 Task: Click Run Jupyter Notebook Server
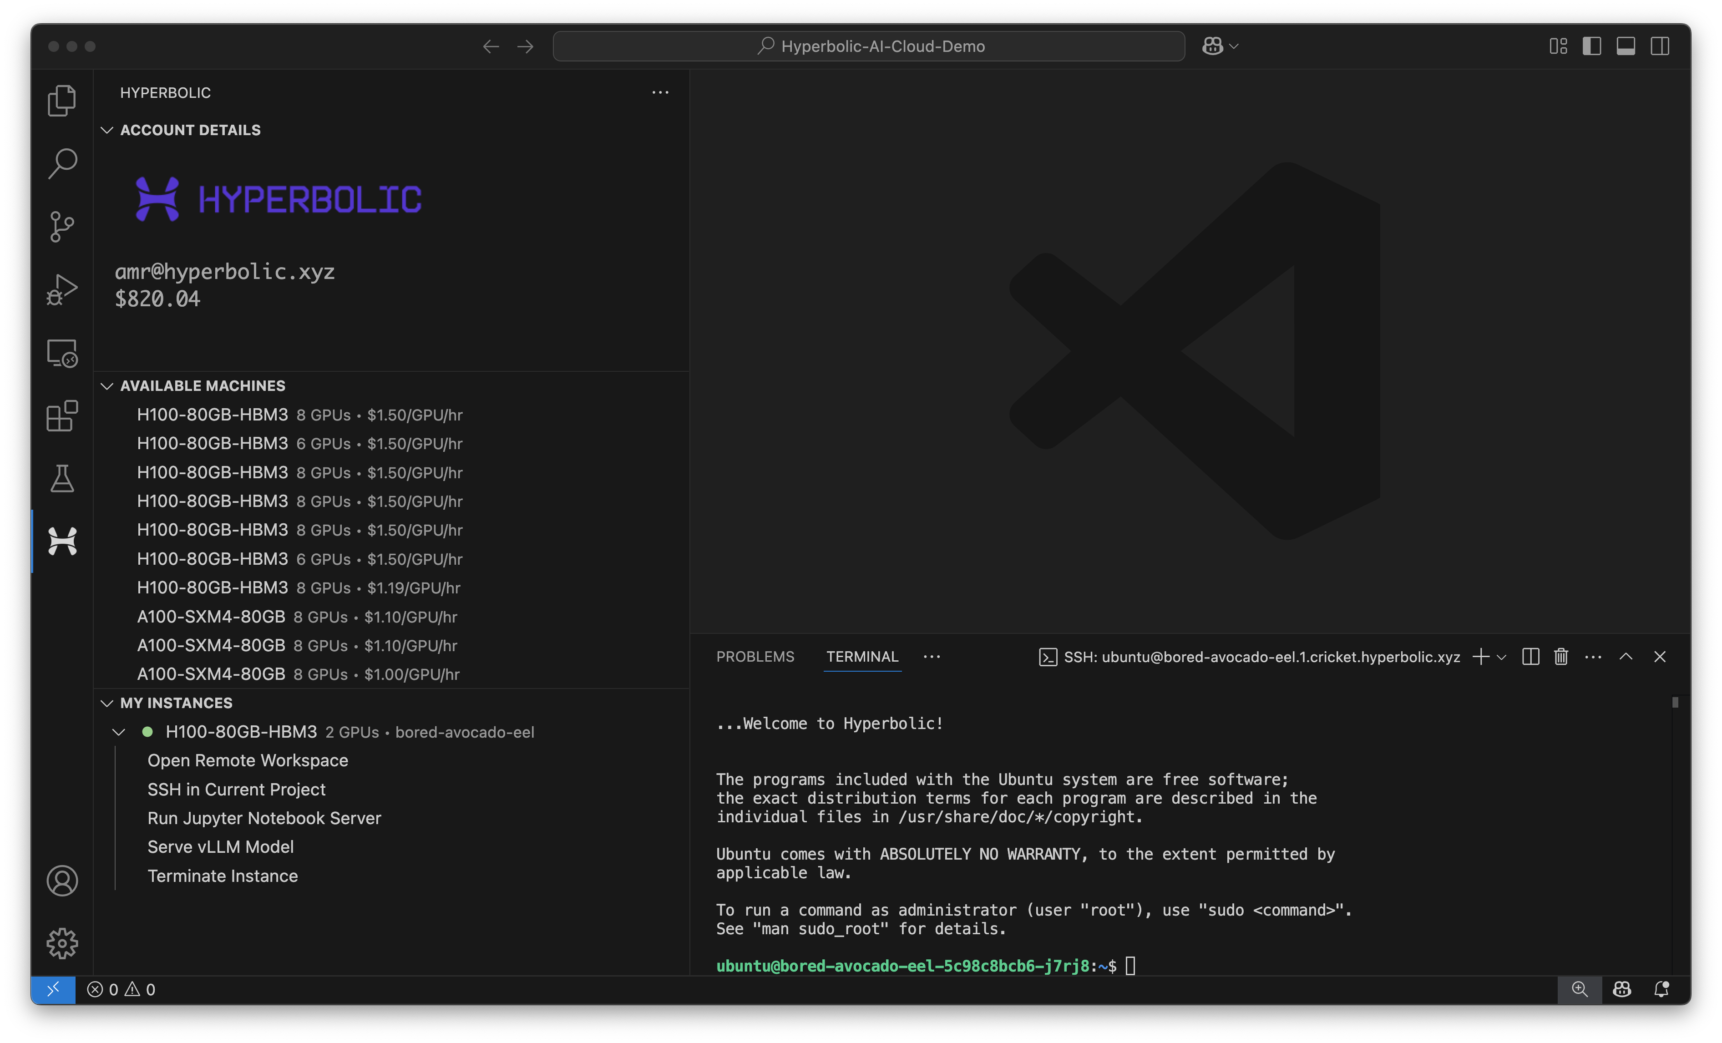(264, 818)
